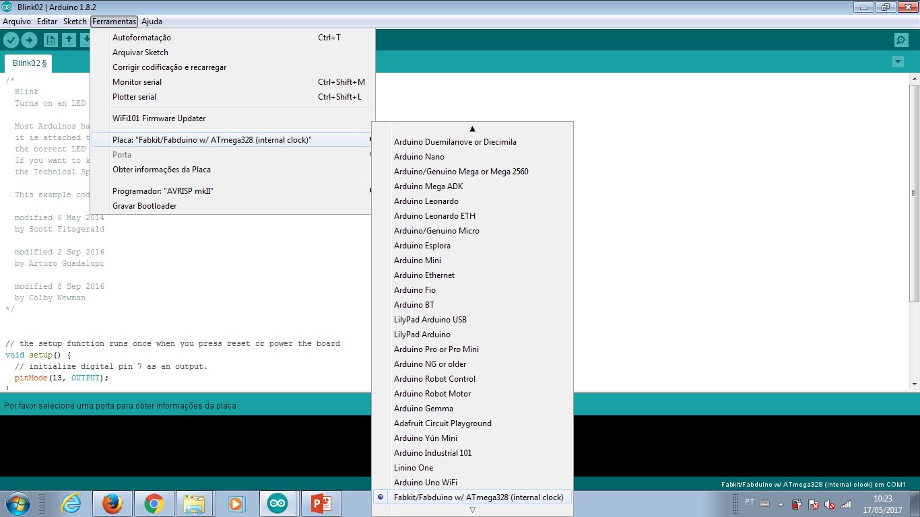Click the Open sketch up-arrow toolbar icon
This screenshot has width=920, height=517.
click(69, 40)
